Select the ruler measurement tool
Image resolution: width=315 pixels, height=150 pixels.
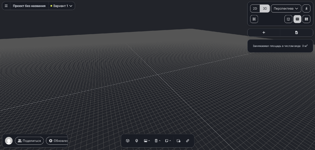tap(187, 141)
